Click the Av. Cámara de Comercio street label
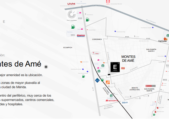Viewport: 169px width, 126px height. [109, 107]
